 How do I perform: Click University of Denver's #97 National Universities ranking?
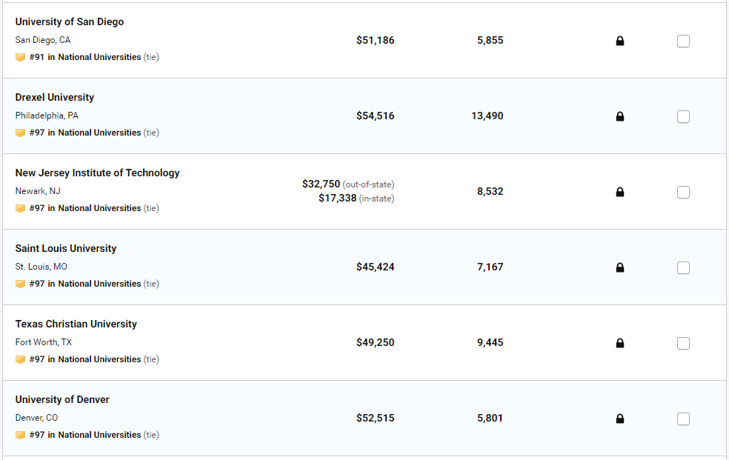click(x=84, y=435)
